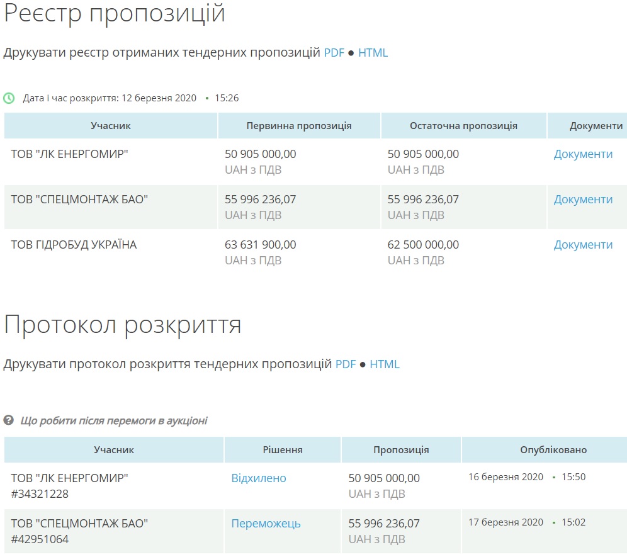627x557 pixels.
Task: Open Документи for ТОВ "ЛК ЕНЕРГОМИР"
Action: click(x=583, y=154)
